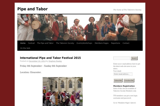Image resolution: width=160 pixels, height=106 pixels.
Task: Open the Contact page
Action: pyautogui.click(x=126, y=43)
